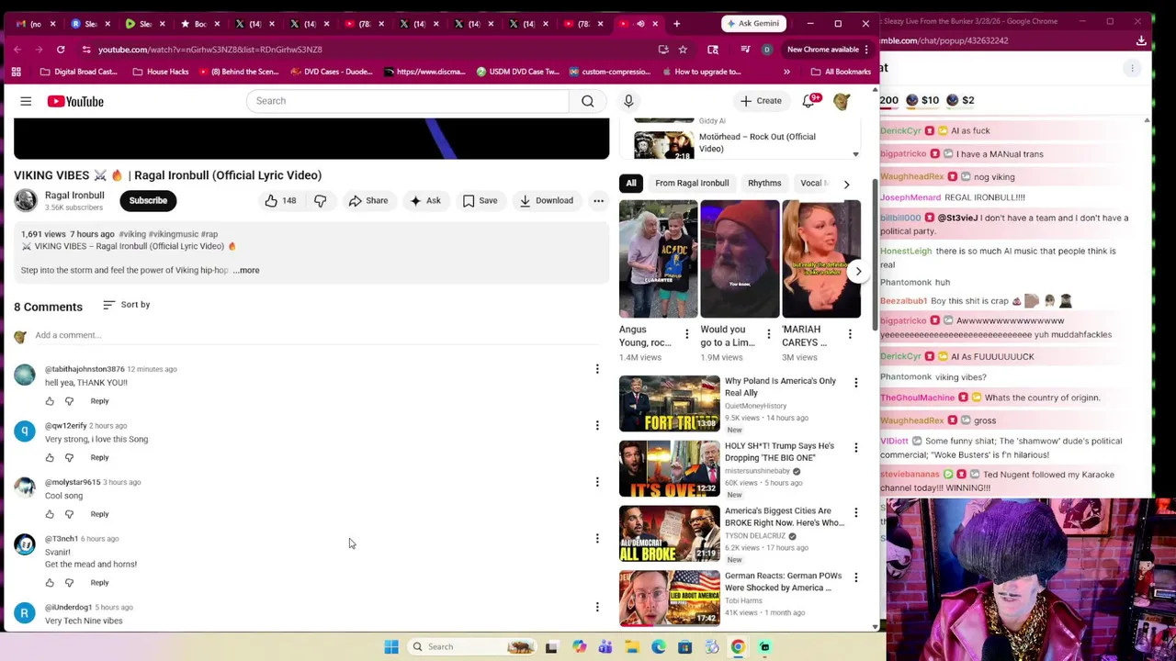Like tabithajohnston3876's comment
The height and width of the screenshot is (661, 1176).
(50, 401)
